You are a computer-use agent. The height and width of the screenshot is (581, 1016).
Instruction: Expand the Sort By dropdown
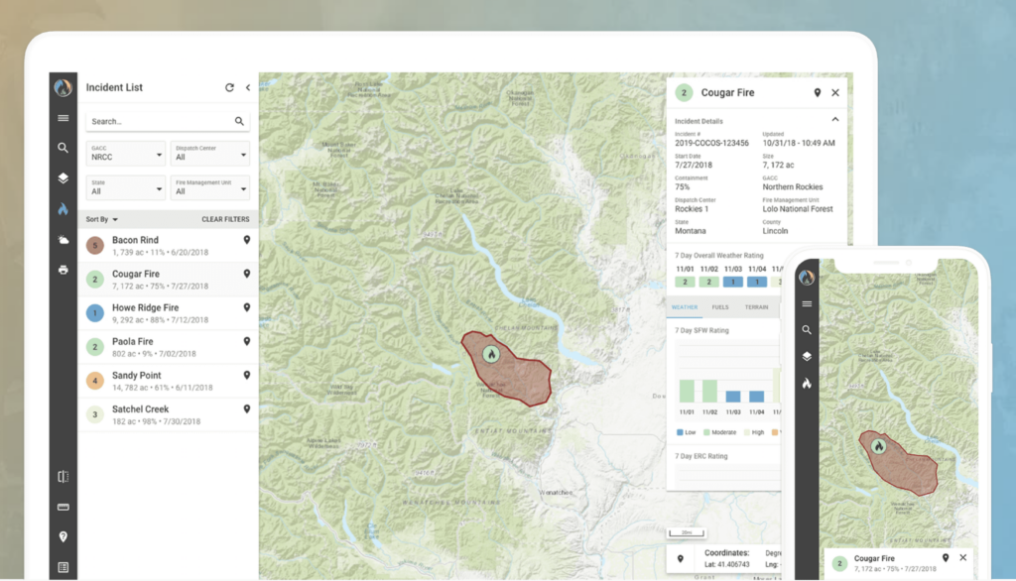pyautogui.click(x=103, y=218)
